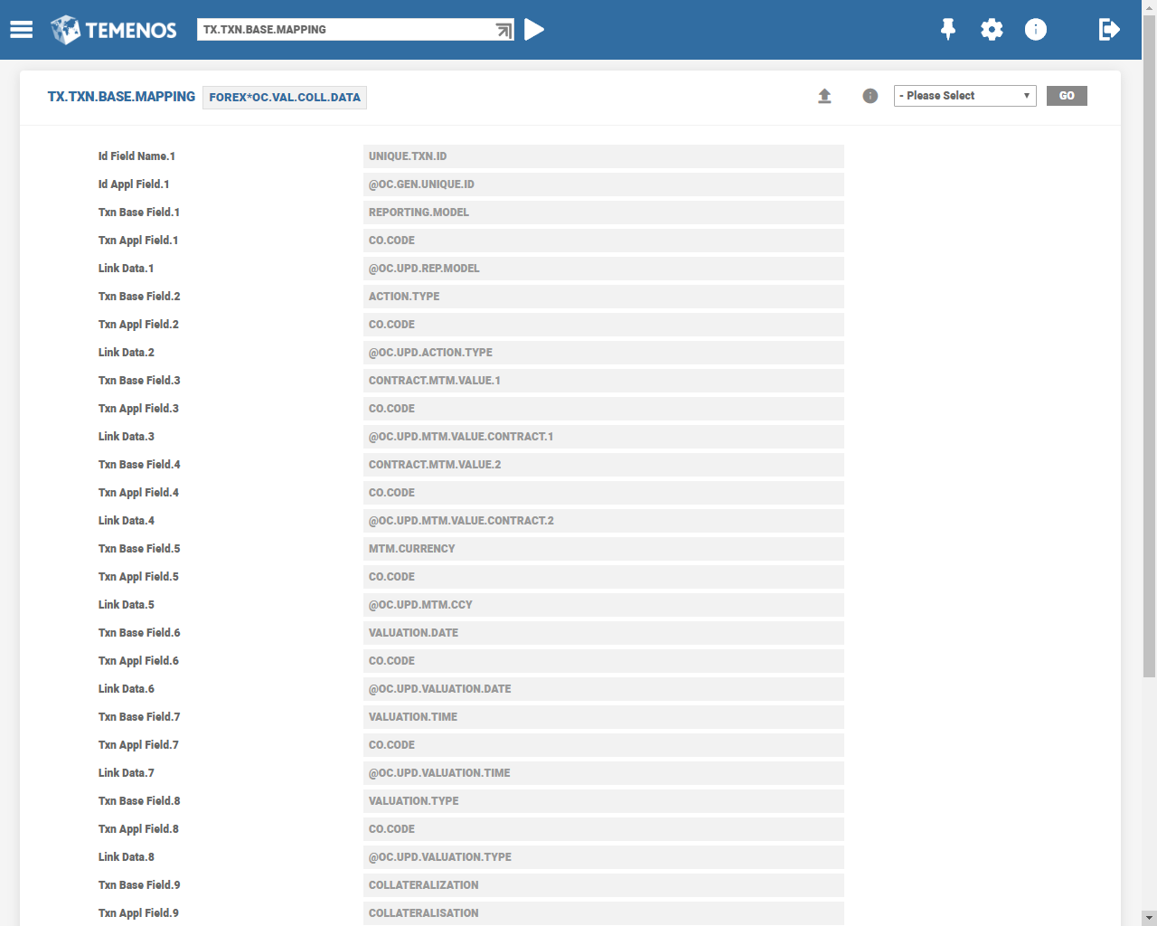Select the MTM.CURRENCY field value
The image size is (1157, 926).
coord(604,549)
